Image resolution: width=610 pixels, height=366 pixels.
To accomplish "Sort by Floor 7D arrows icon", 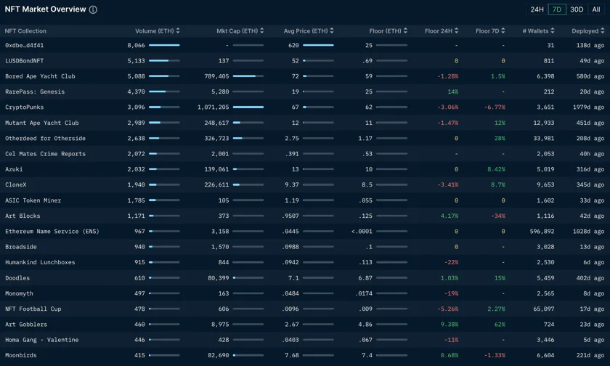I will point(503,30).
